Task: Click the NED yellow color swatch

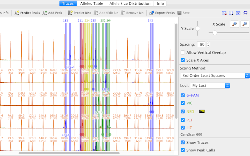Action: (x=202, y=111)
